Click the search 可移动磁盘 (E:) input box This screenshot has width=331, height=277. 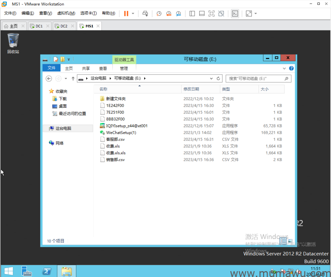coord(255,79)
